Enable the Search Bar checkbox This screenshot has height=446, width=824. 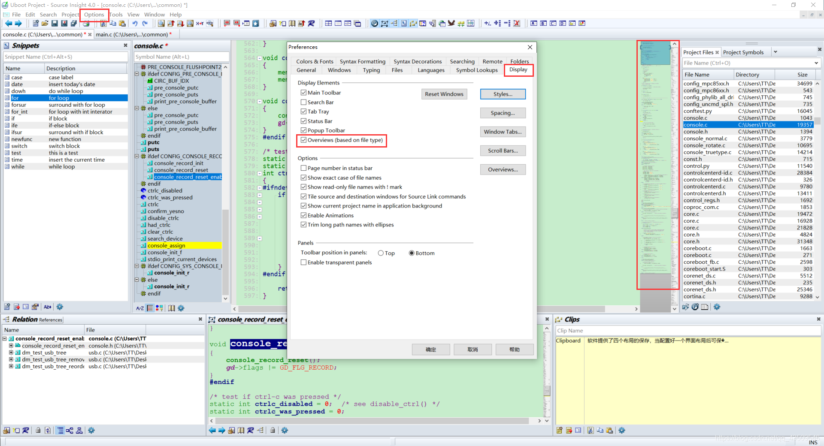303,102
